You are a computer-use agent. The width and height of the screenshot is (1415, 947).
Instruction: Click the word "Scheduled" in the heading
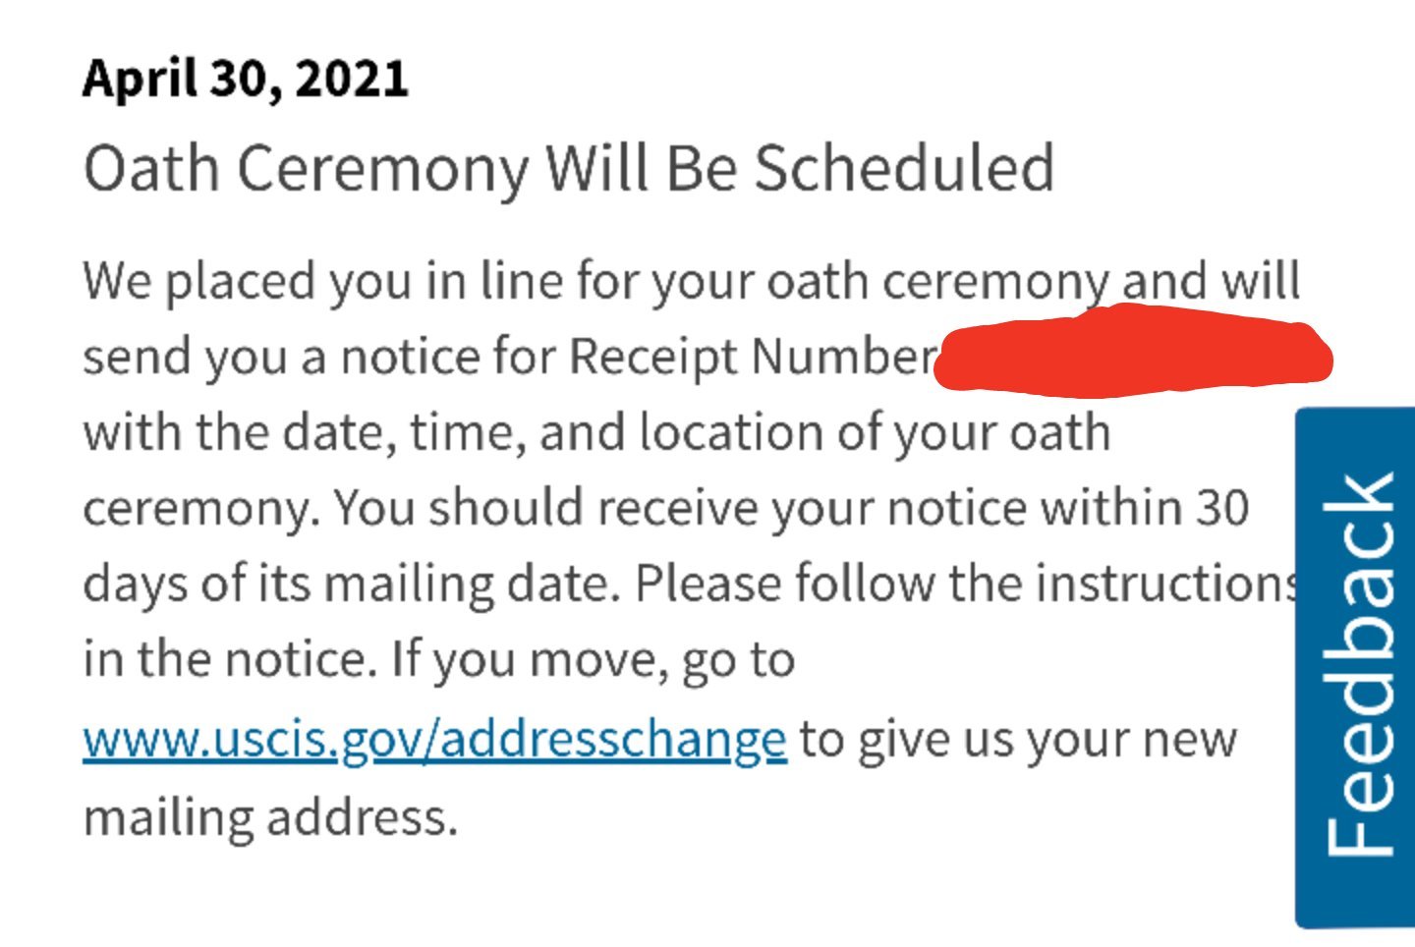(905, 167)
